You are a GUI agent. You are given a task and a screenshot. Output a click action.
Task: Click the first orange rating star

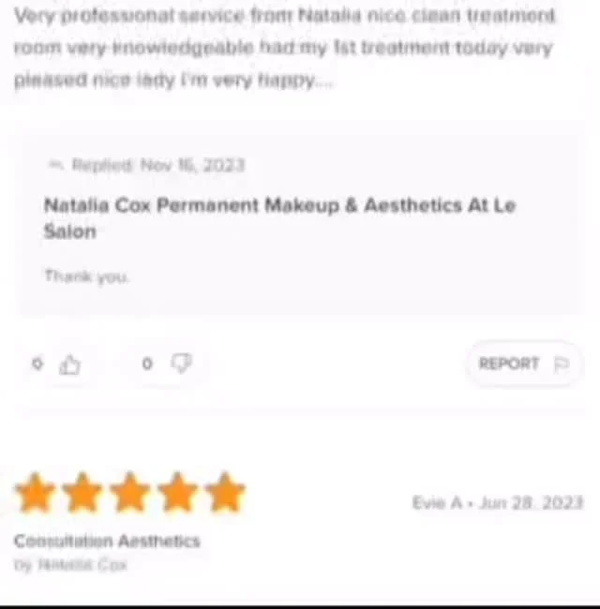35,493
